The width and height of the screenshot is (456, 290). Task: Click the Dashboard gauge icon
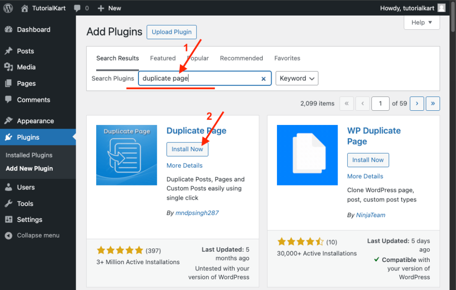point(9,29)
